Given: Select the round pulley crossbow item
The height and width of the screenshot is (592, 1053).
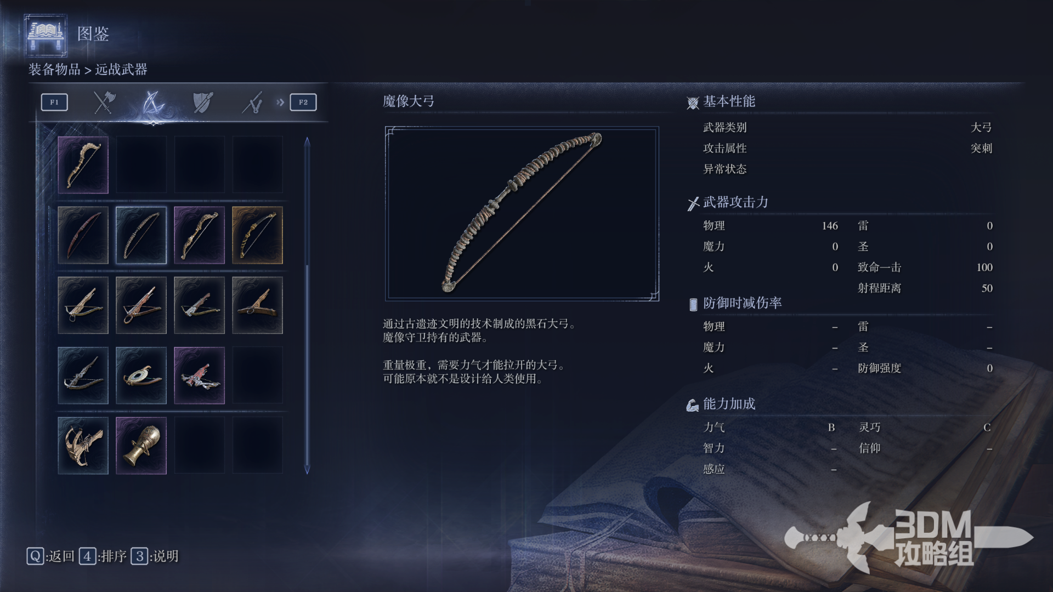Looking at the screenshot, I should (x=141, y=375).
